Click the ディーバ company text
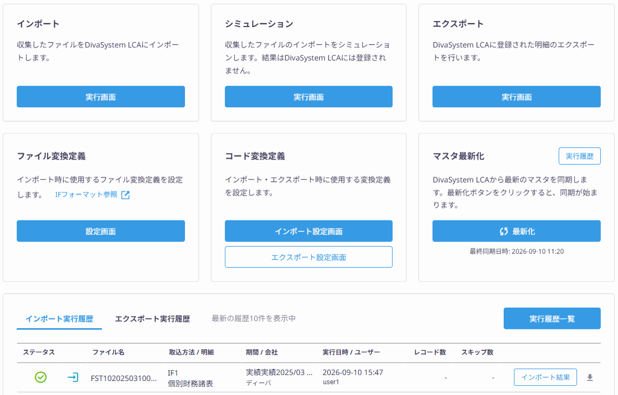 pos(258,383)
